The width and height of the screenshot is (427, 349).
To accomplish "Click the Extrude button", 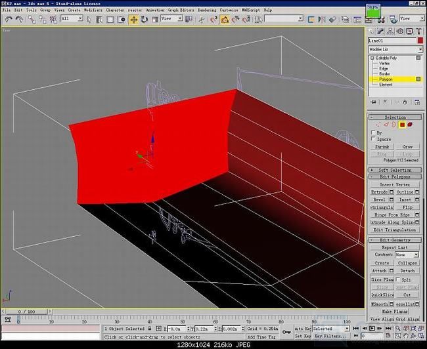I will click(x=379, y=192).
